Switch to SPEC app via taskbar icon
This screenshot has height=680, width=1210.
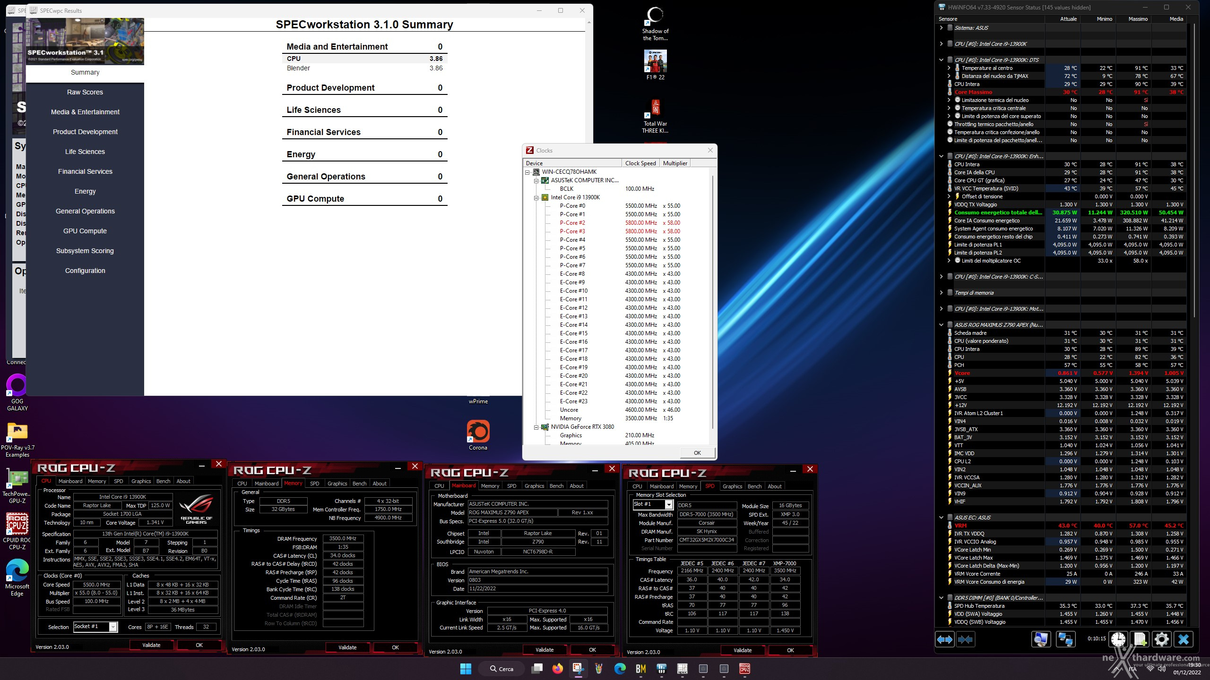(x=682, y=669)
